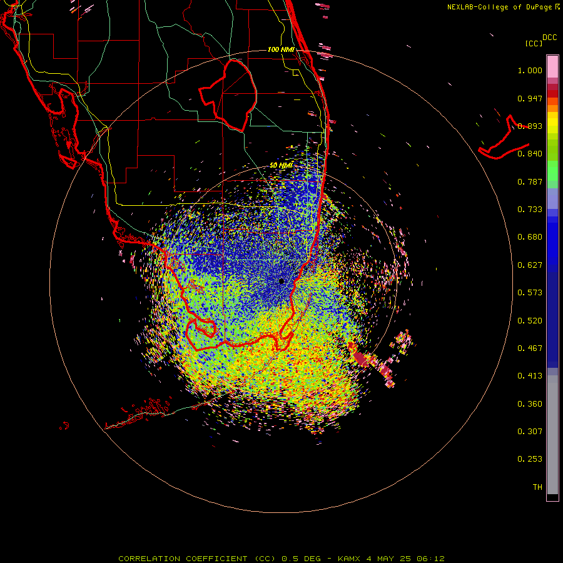
Task: Click the 0.307 scale value
Action: [x=530, y=431]
